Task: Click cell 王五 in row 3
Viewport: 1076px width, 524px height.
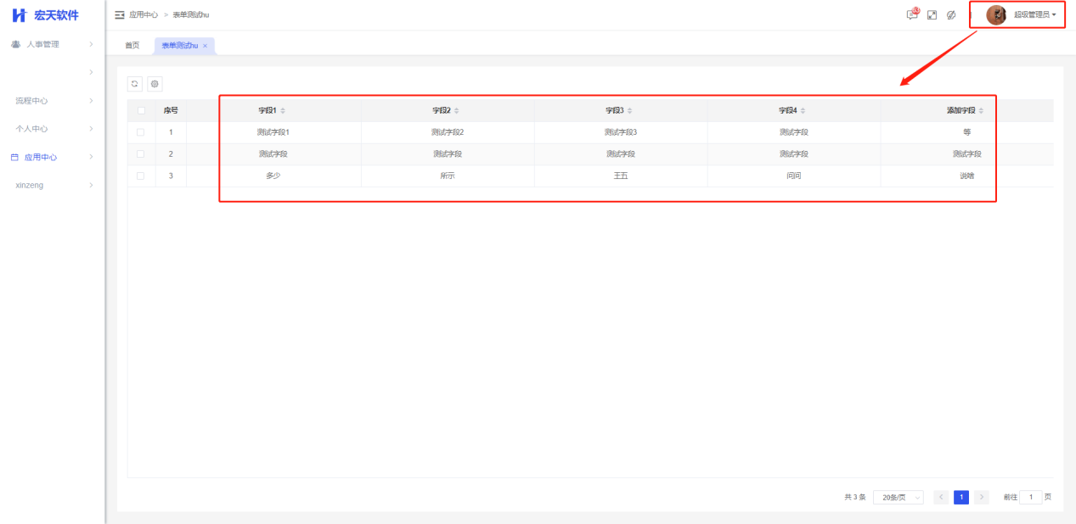Action: pyautogui.click(x=621, y=176)
